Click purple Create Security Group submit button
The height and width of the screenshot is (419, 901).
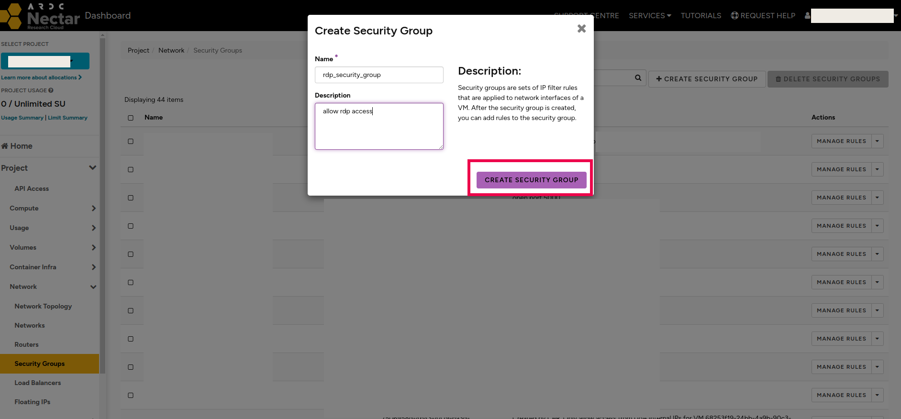point(531,180)
